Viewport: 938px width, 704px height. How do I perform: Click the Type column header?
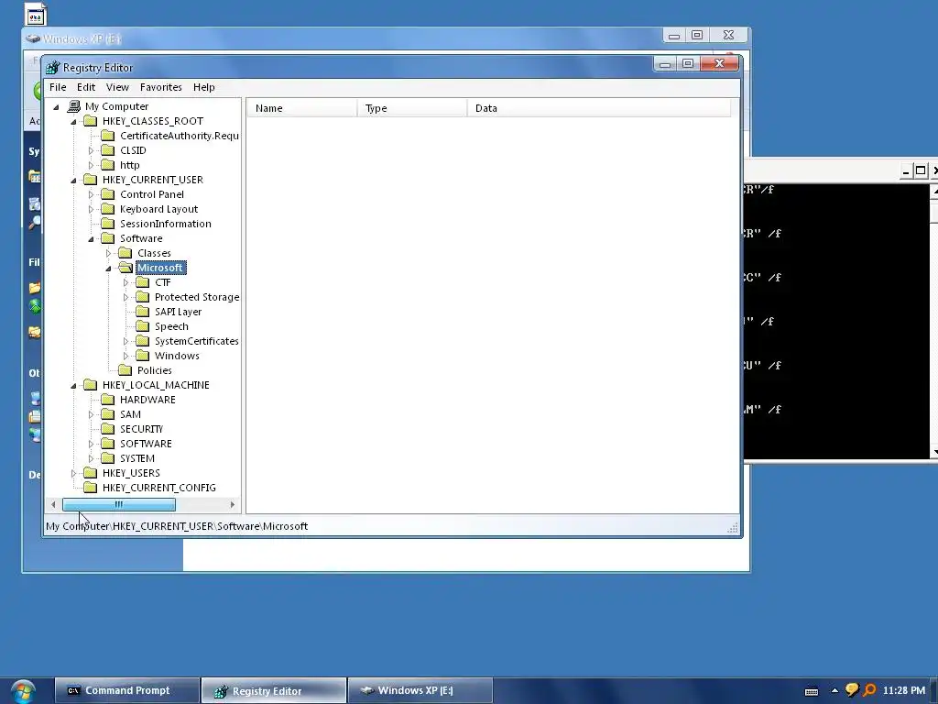(411, 108)
